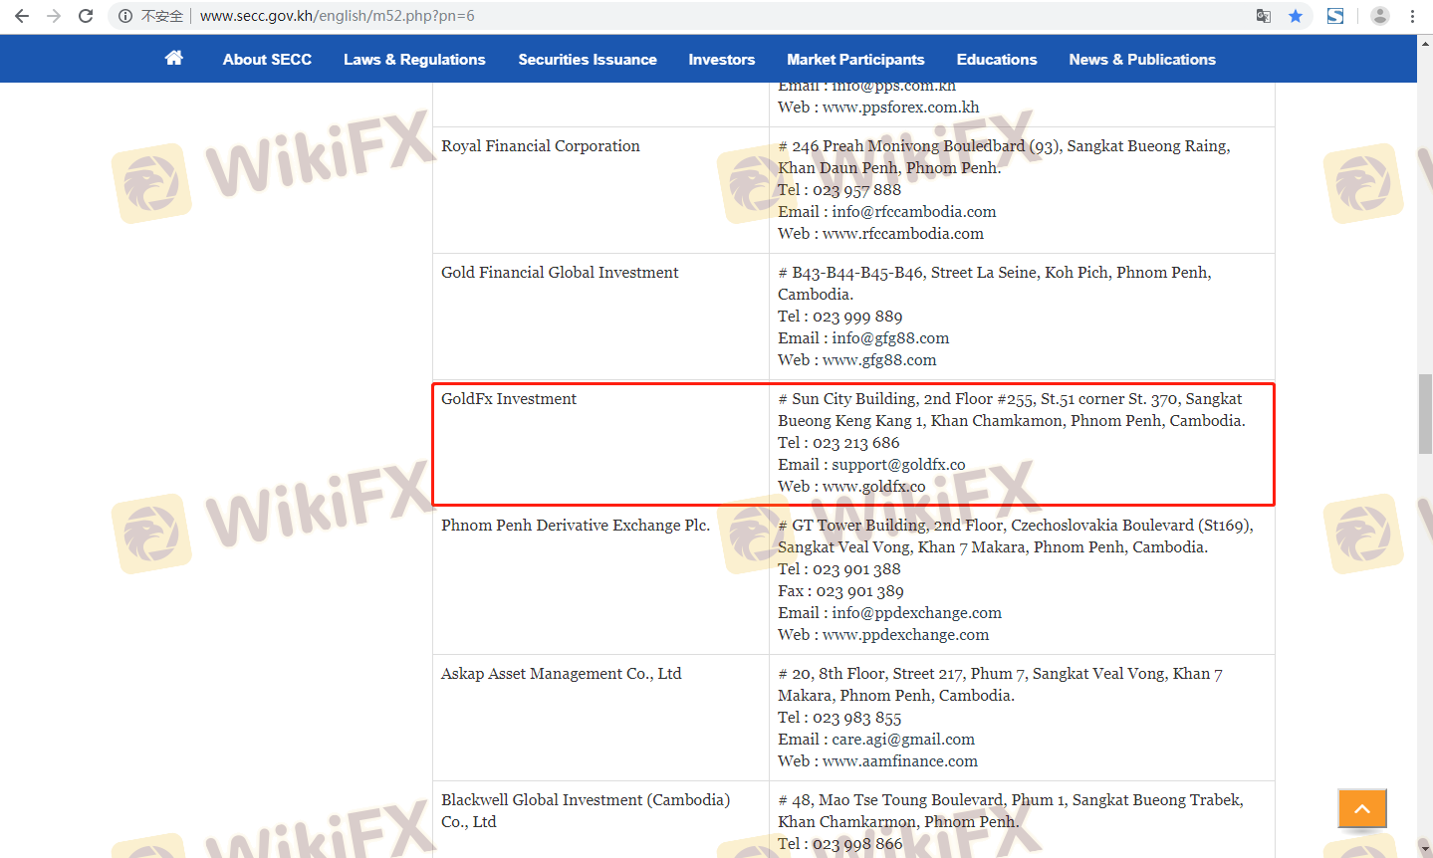Click the vertical page scrollbar thumb
This screenshot has height=858, width=1433.
click(x=1425, y=413)
